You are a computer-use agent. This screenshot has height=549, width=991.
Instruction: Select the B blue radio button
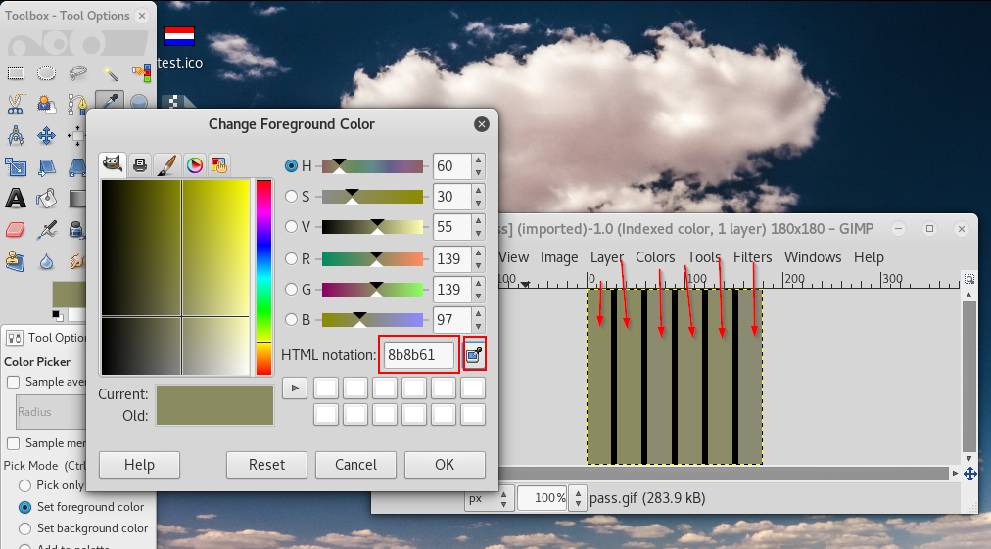click(x=291, y=320)
